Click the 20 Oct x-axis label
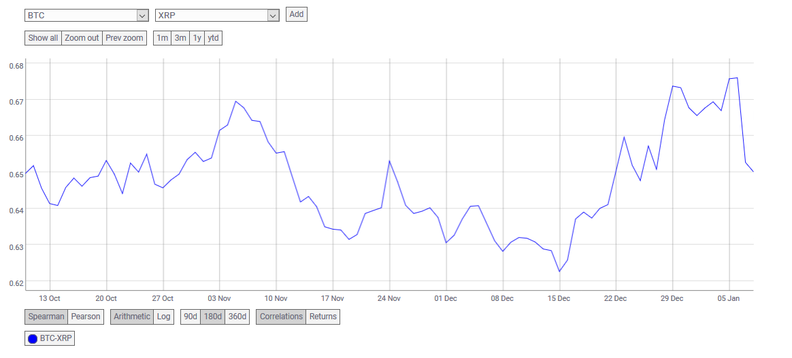 [106, 298]
